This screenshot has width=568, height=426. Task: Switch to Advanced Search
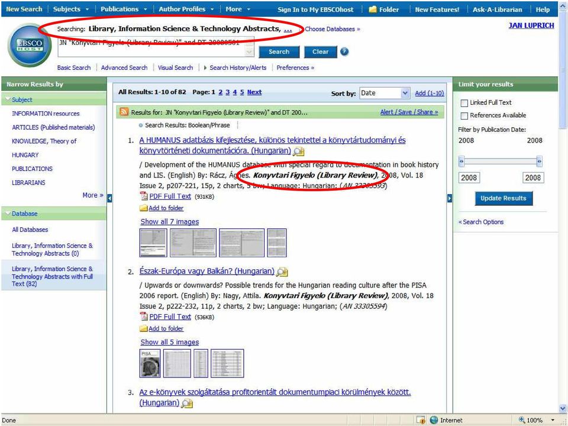pos(124,67)
